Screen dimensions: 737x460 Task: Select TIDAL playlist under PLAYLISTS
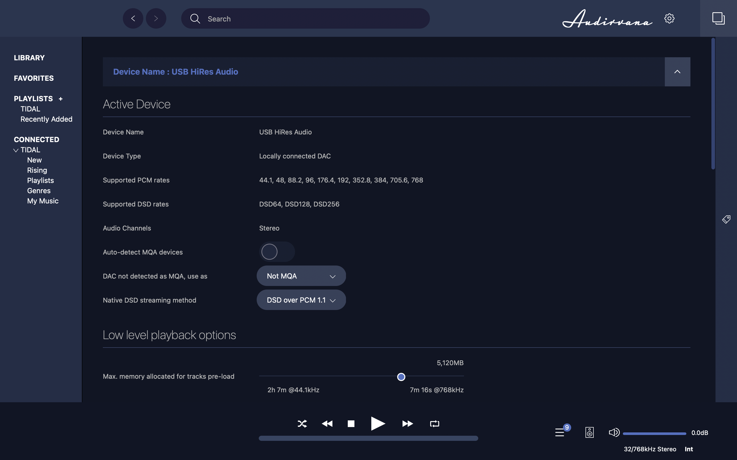click(30, 109)
